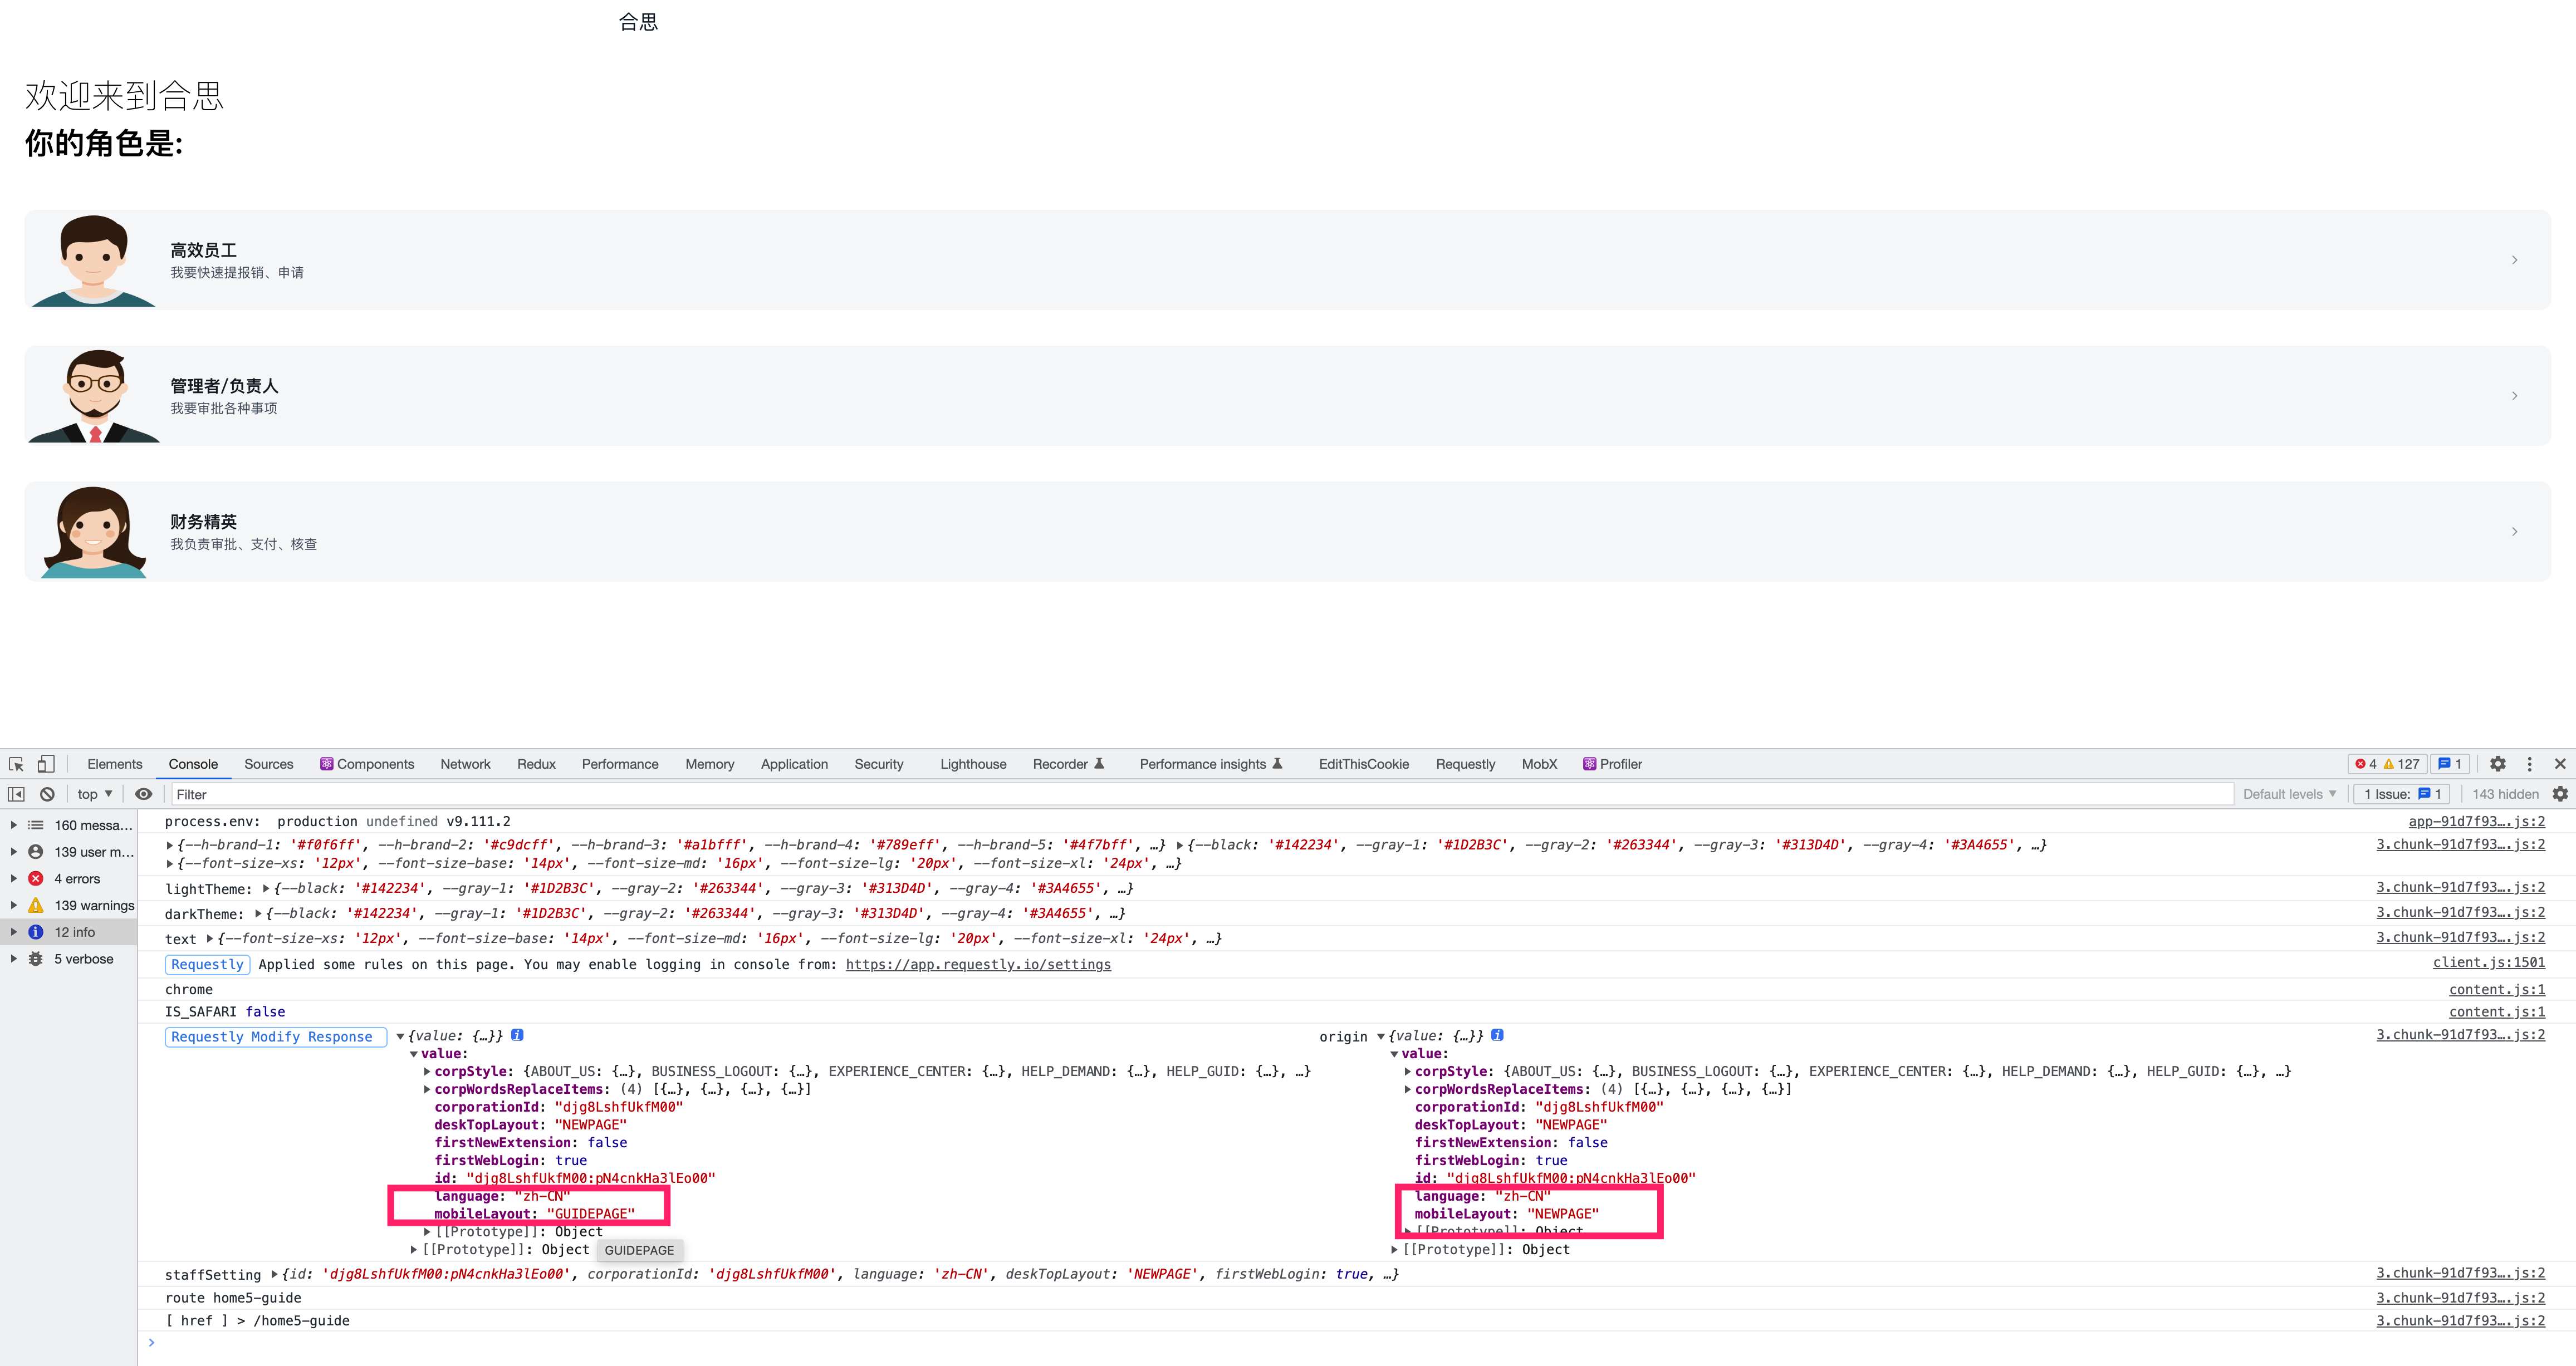Expand the 139 warnings group
Screen dimensions: 2576x1366
pos(13,905)
